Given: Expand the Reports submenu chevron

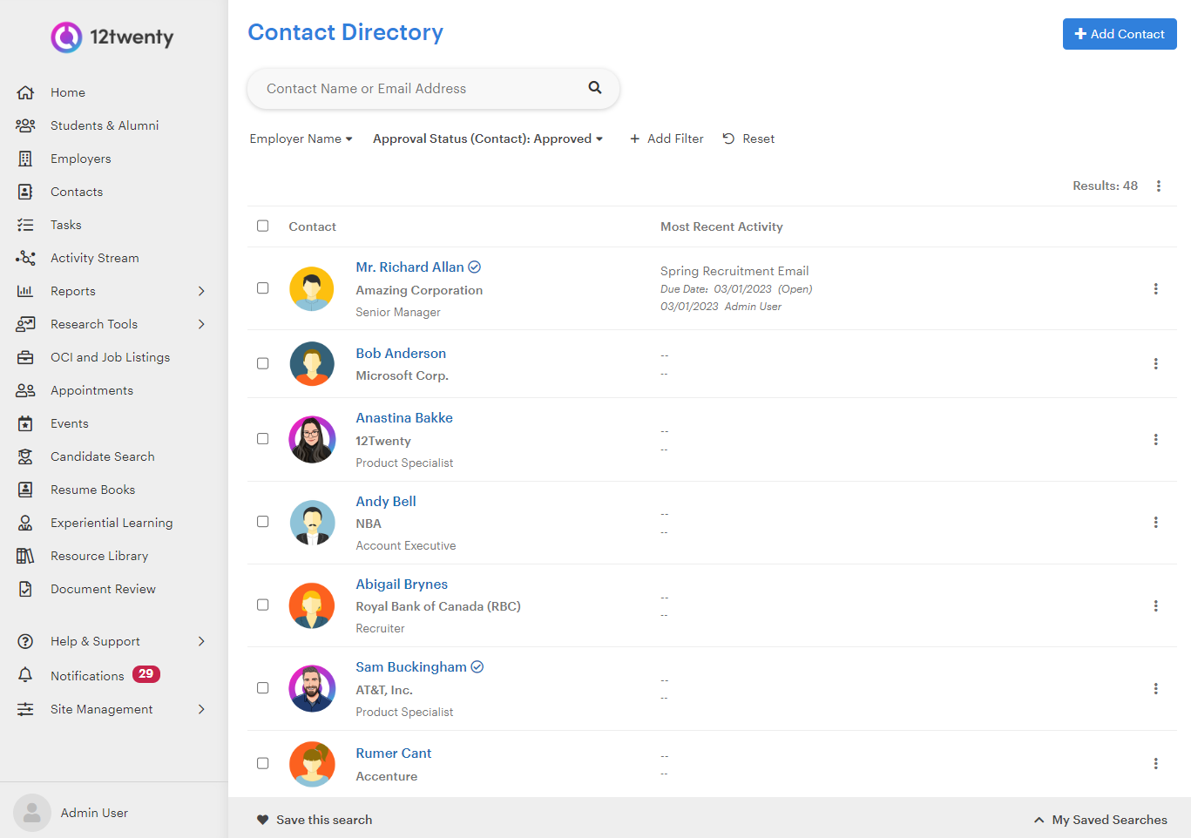Looking at the screenshot, I should pyautogui.click(x=201, y=291).
